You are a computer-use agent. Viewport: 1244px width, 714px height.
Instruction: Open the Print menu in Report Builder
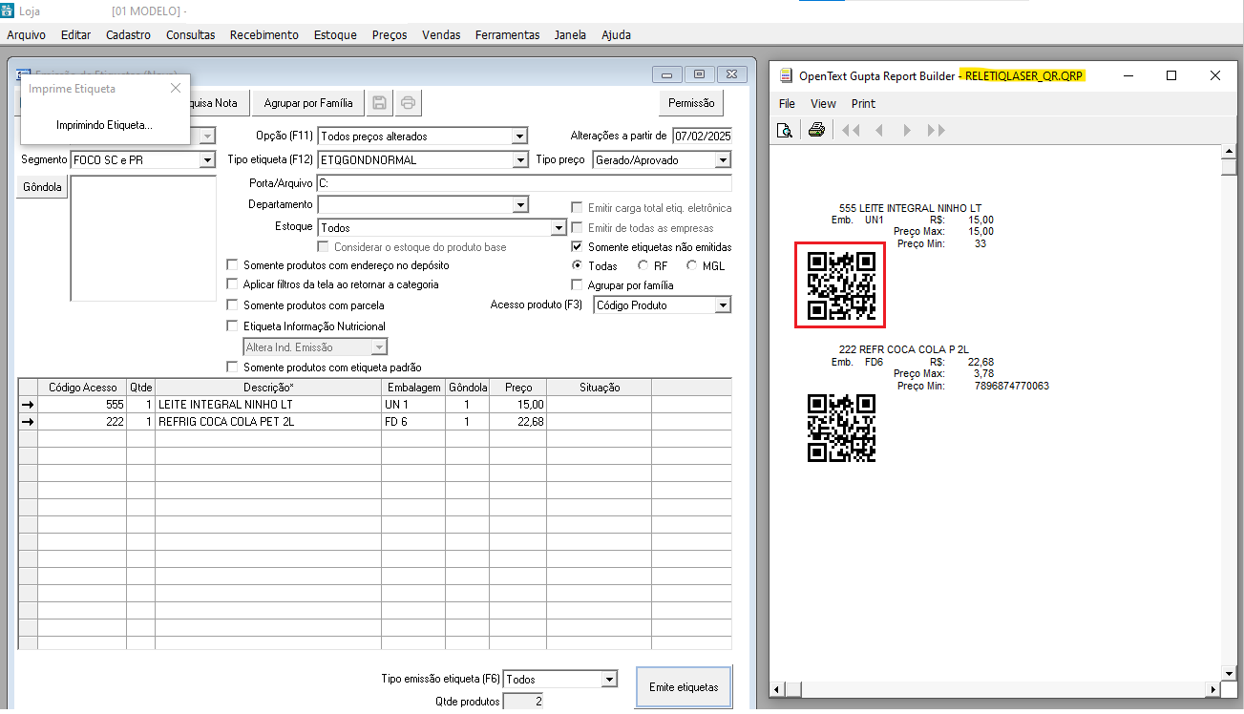point(863,103)
